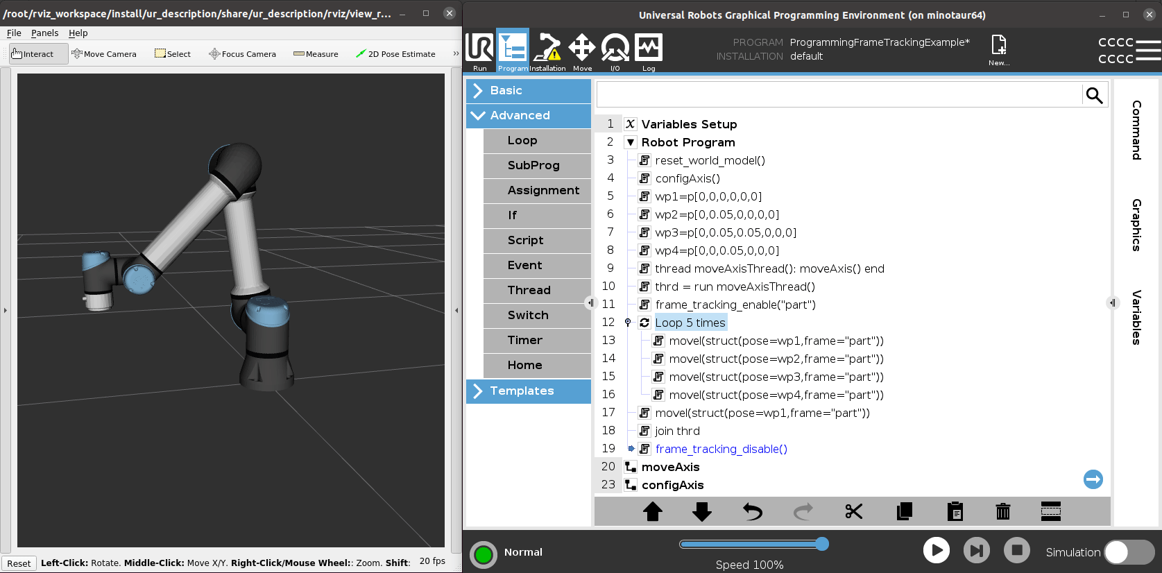Image resolution: width=1162 pixels, height=573 pixels.
Task: Click the scissors cut icon
Action: click(x=853, y=512)
